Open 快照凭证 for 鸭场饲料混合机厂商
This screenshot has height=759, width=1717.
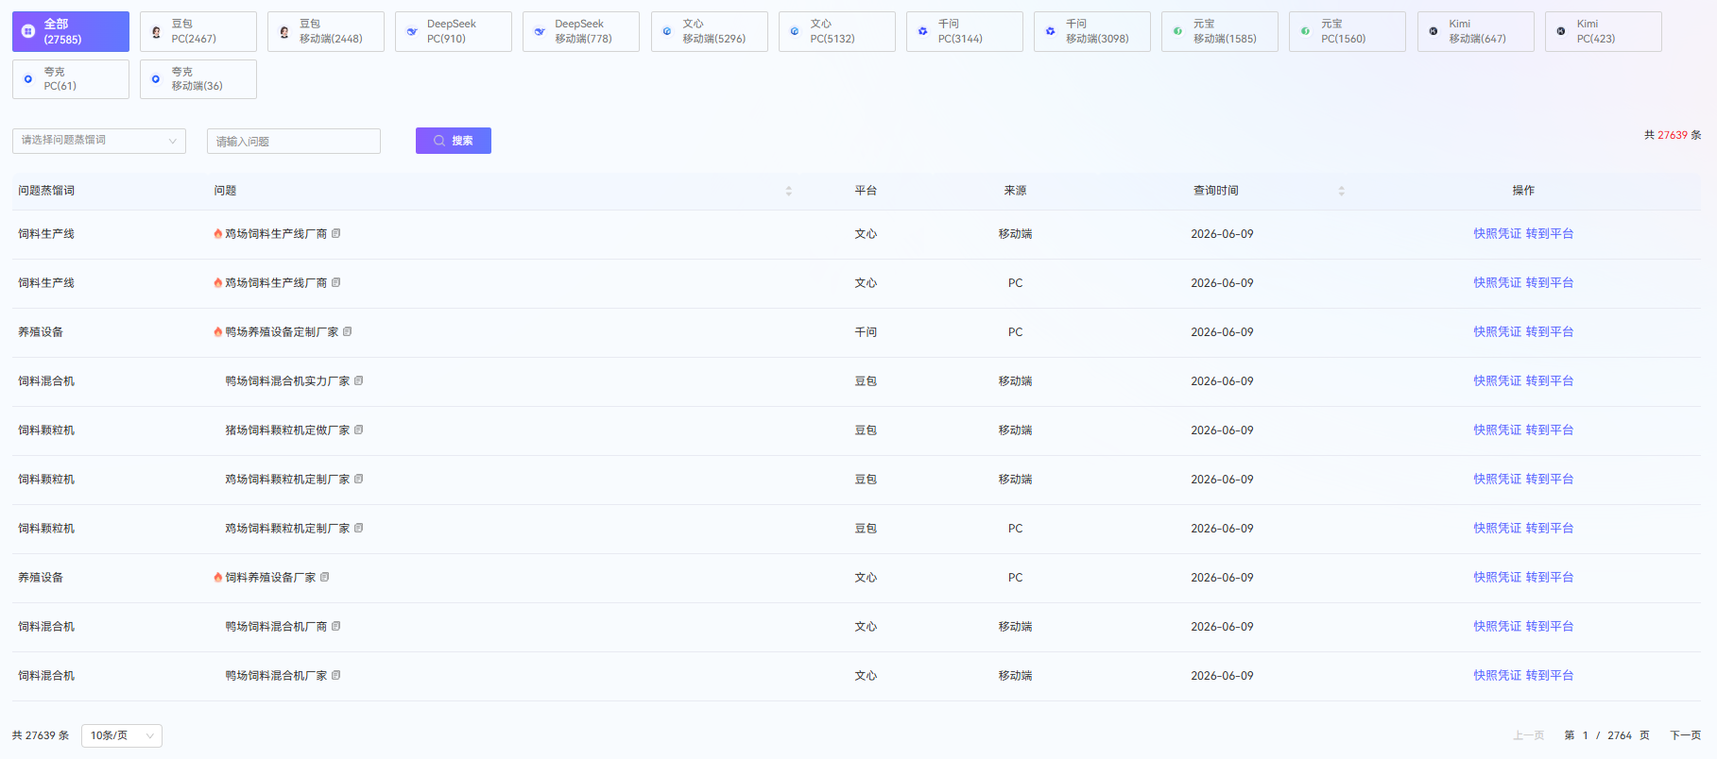pos(1497,626)
